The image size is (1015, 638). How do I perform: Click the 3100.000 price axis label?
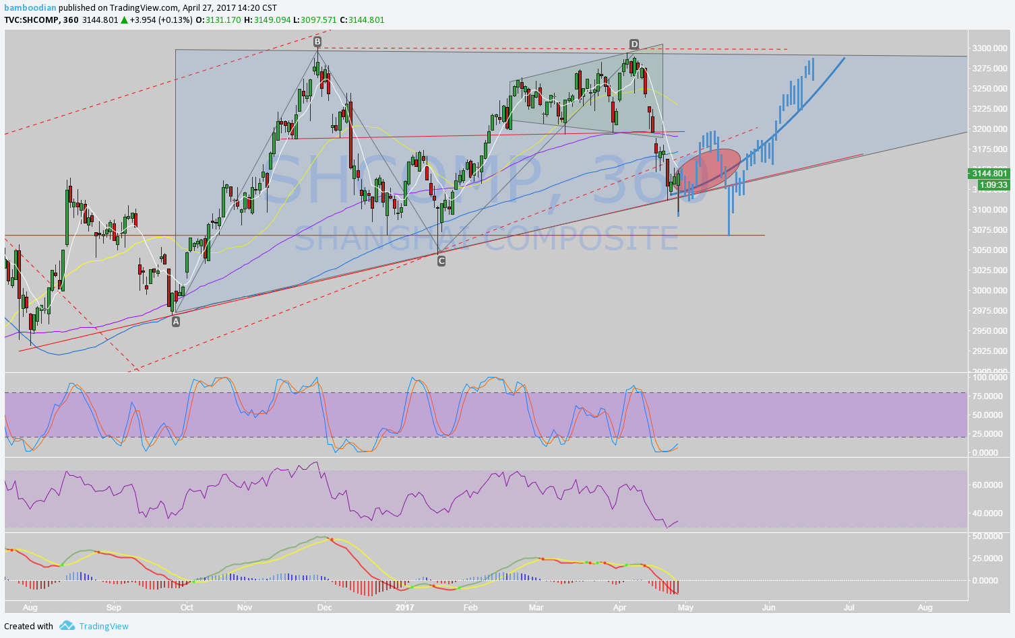coord(989,210)
